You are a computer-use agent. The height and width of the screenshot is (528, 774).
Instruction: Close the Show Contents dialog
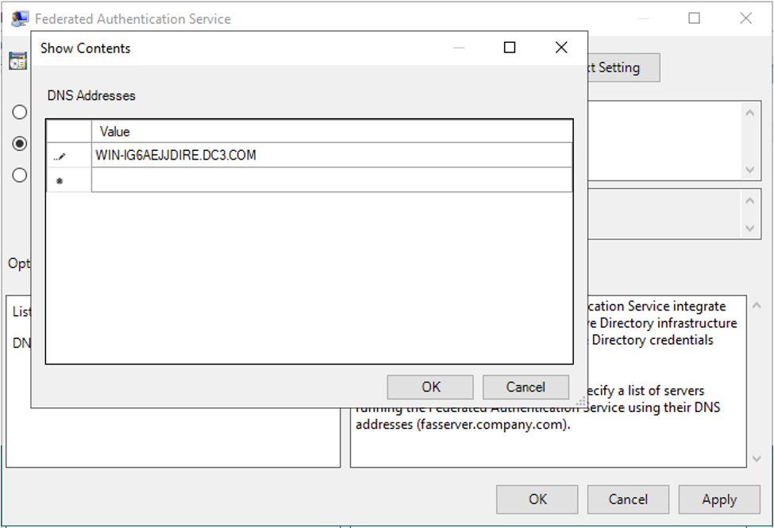point(561,48)
